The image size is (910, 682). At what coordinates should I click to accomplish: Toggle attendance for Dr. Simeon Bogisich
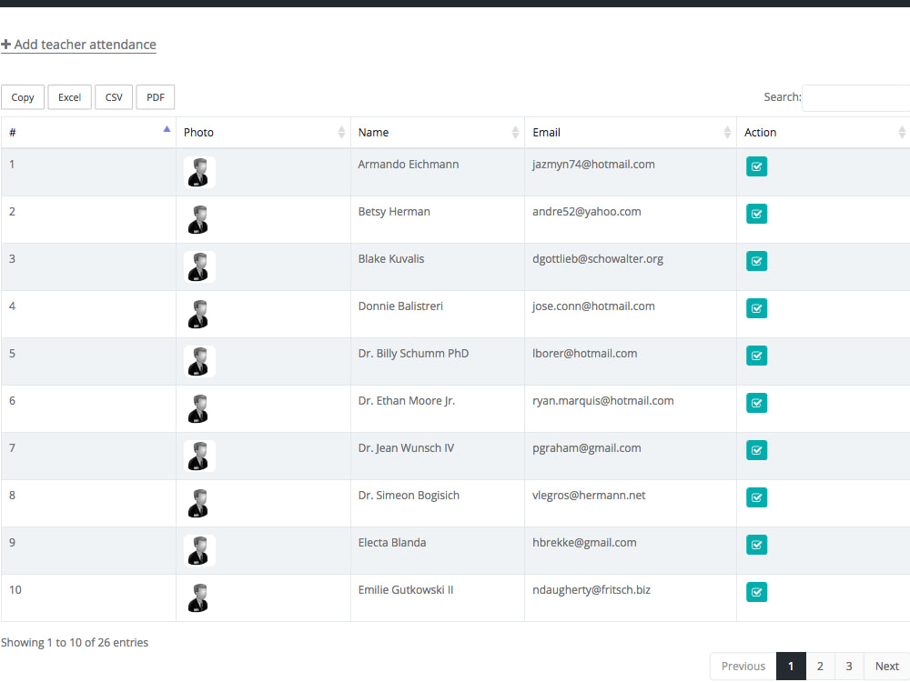tap(756, 497)
